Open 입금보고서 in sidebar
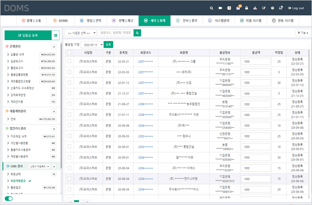 (x=17, y=61)
